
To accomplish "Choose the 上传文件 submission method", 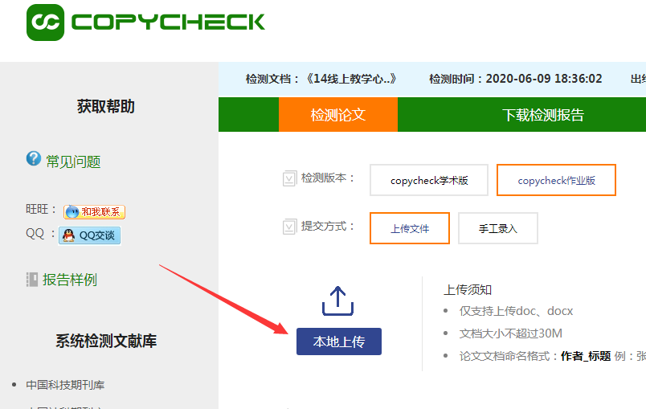I will [410, 228].
